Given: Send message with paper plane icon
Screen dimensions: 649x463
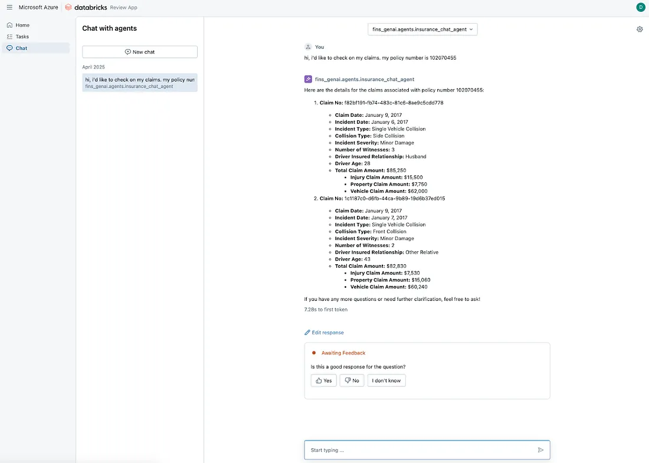Looking at the screenshot, I should [x=540, y=450].
